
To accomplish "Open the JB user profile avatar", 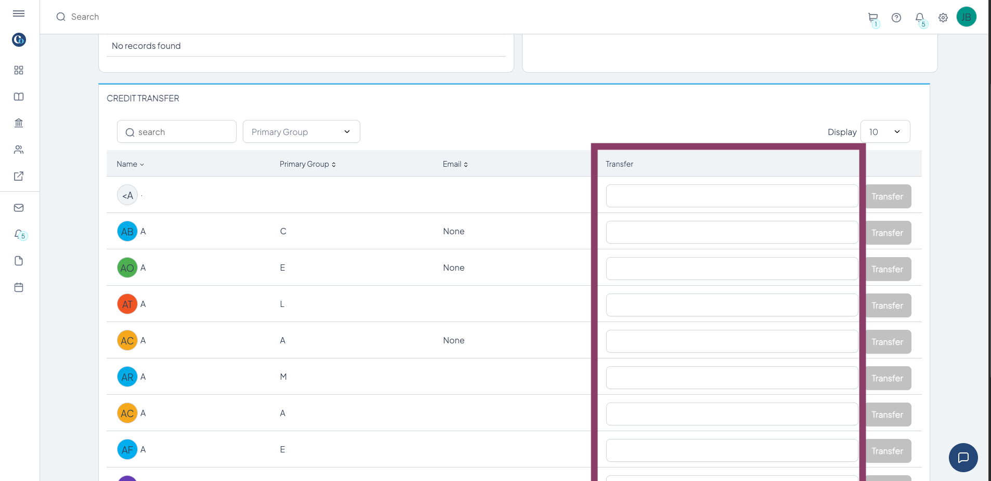I will 967,17.
